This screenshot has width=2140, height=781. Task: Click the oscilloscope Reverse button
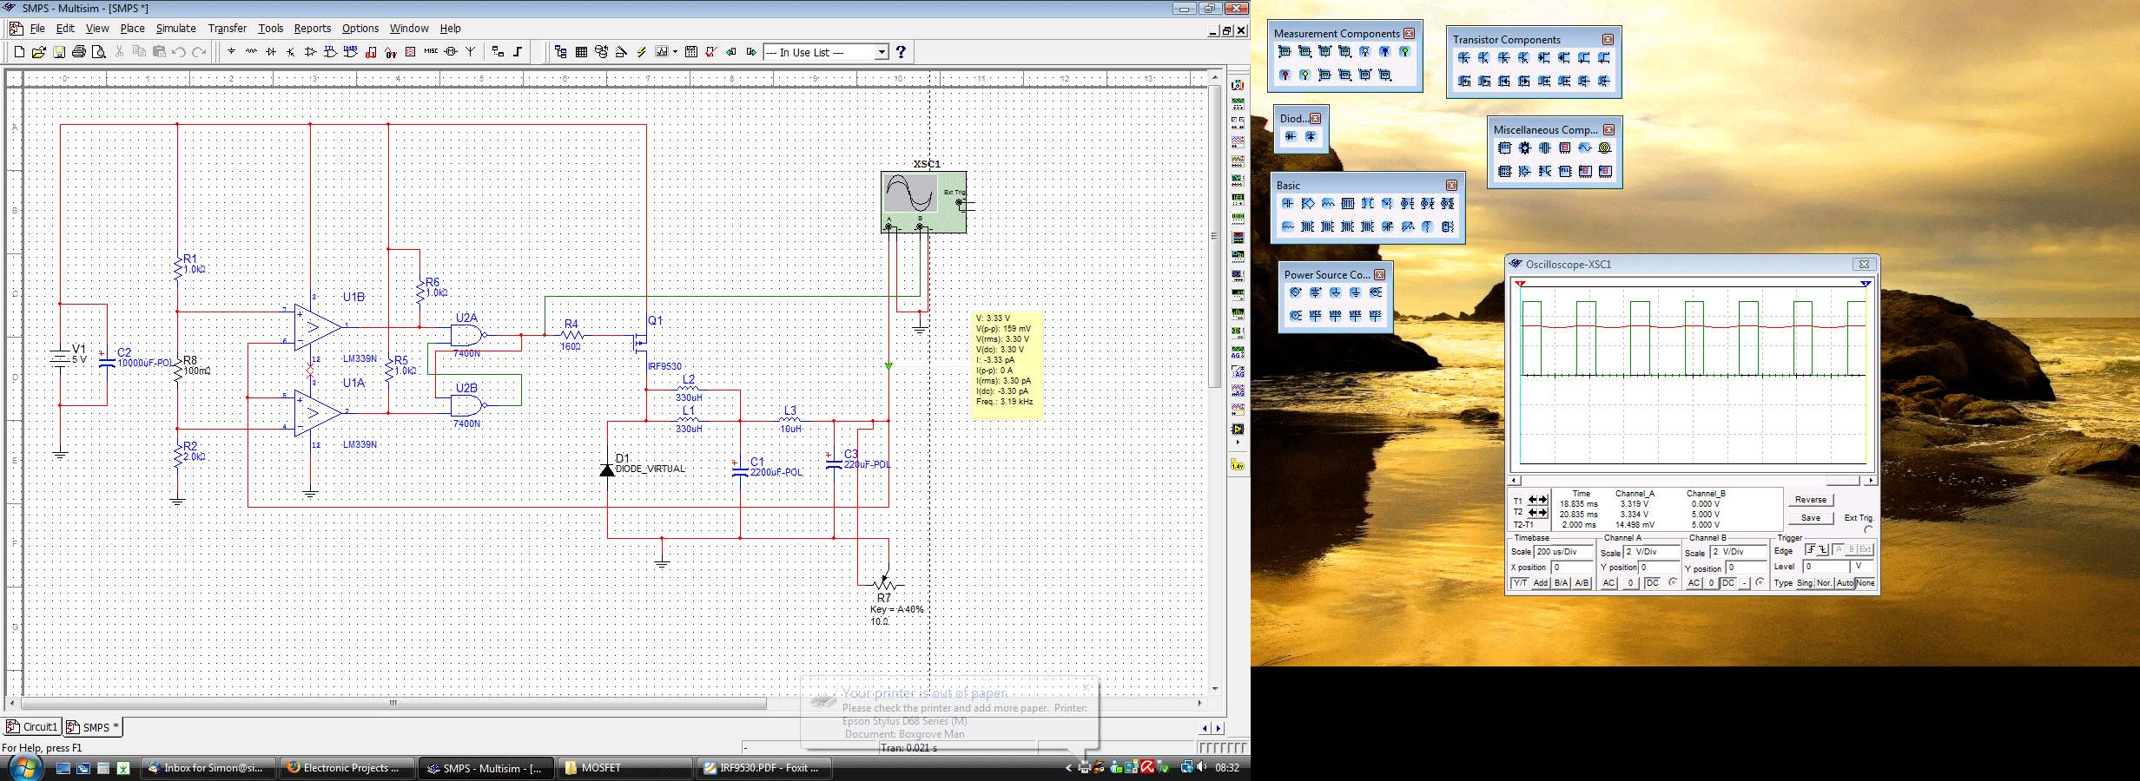[1811, 500]
